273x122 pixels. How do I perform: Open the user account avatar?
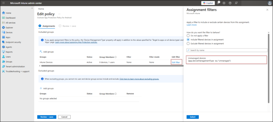tap(269, 3)
